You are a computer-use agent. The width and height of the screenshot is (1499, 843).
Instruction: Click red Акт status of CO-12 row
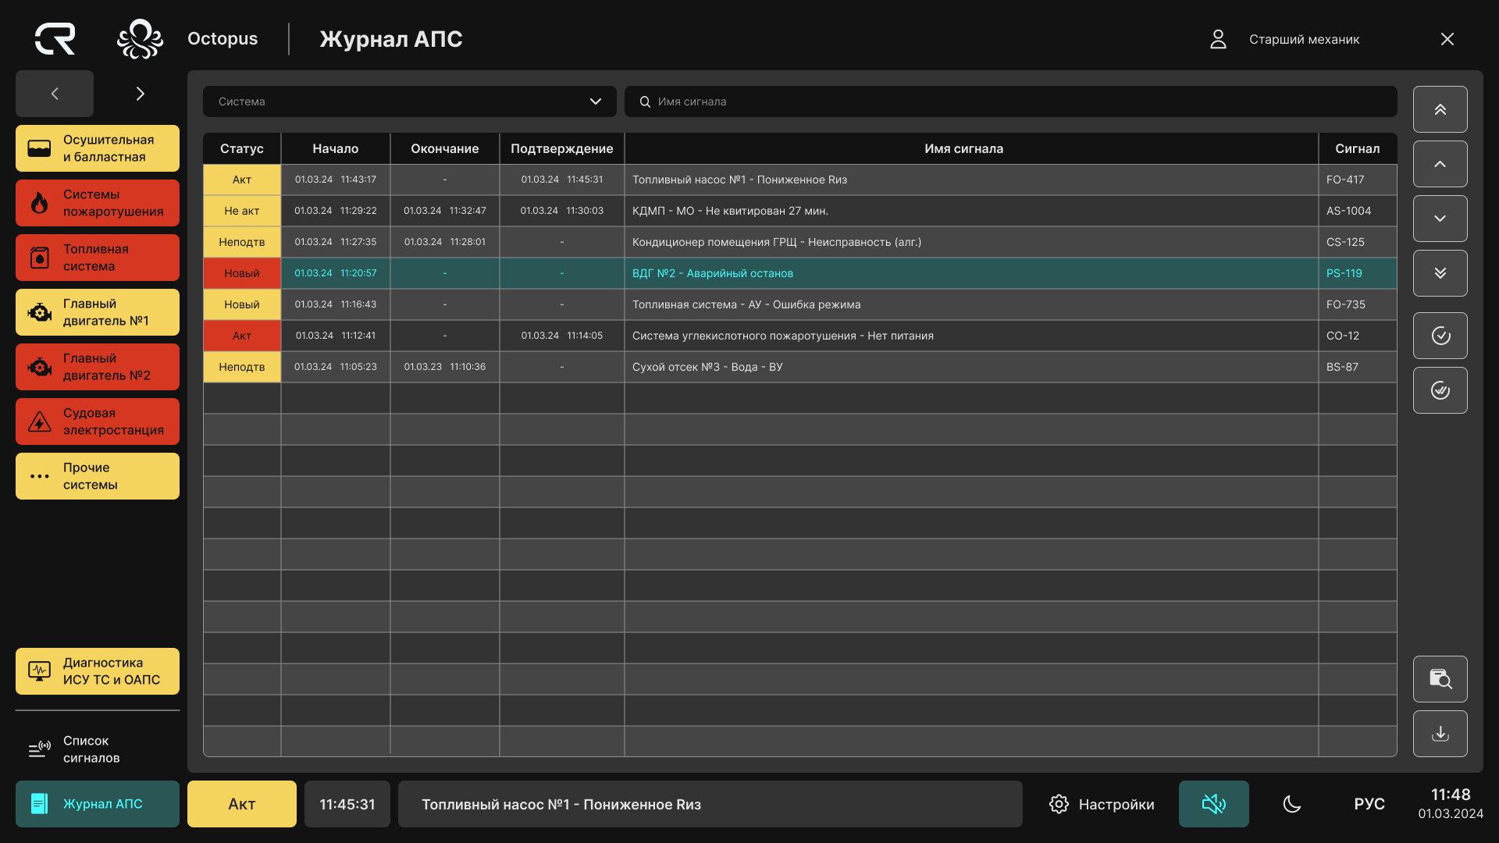tap(242, 336)
